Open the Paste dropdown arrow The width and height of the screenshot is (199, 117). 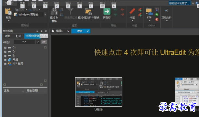tap(9, 21)
